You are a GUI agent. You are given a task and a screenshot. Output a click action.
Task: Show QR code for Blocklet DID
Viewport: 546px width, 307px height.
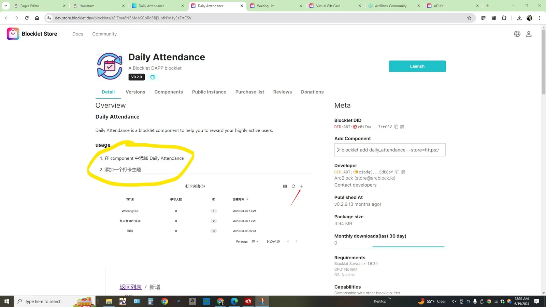coord(402,127)
